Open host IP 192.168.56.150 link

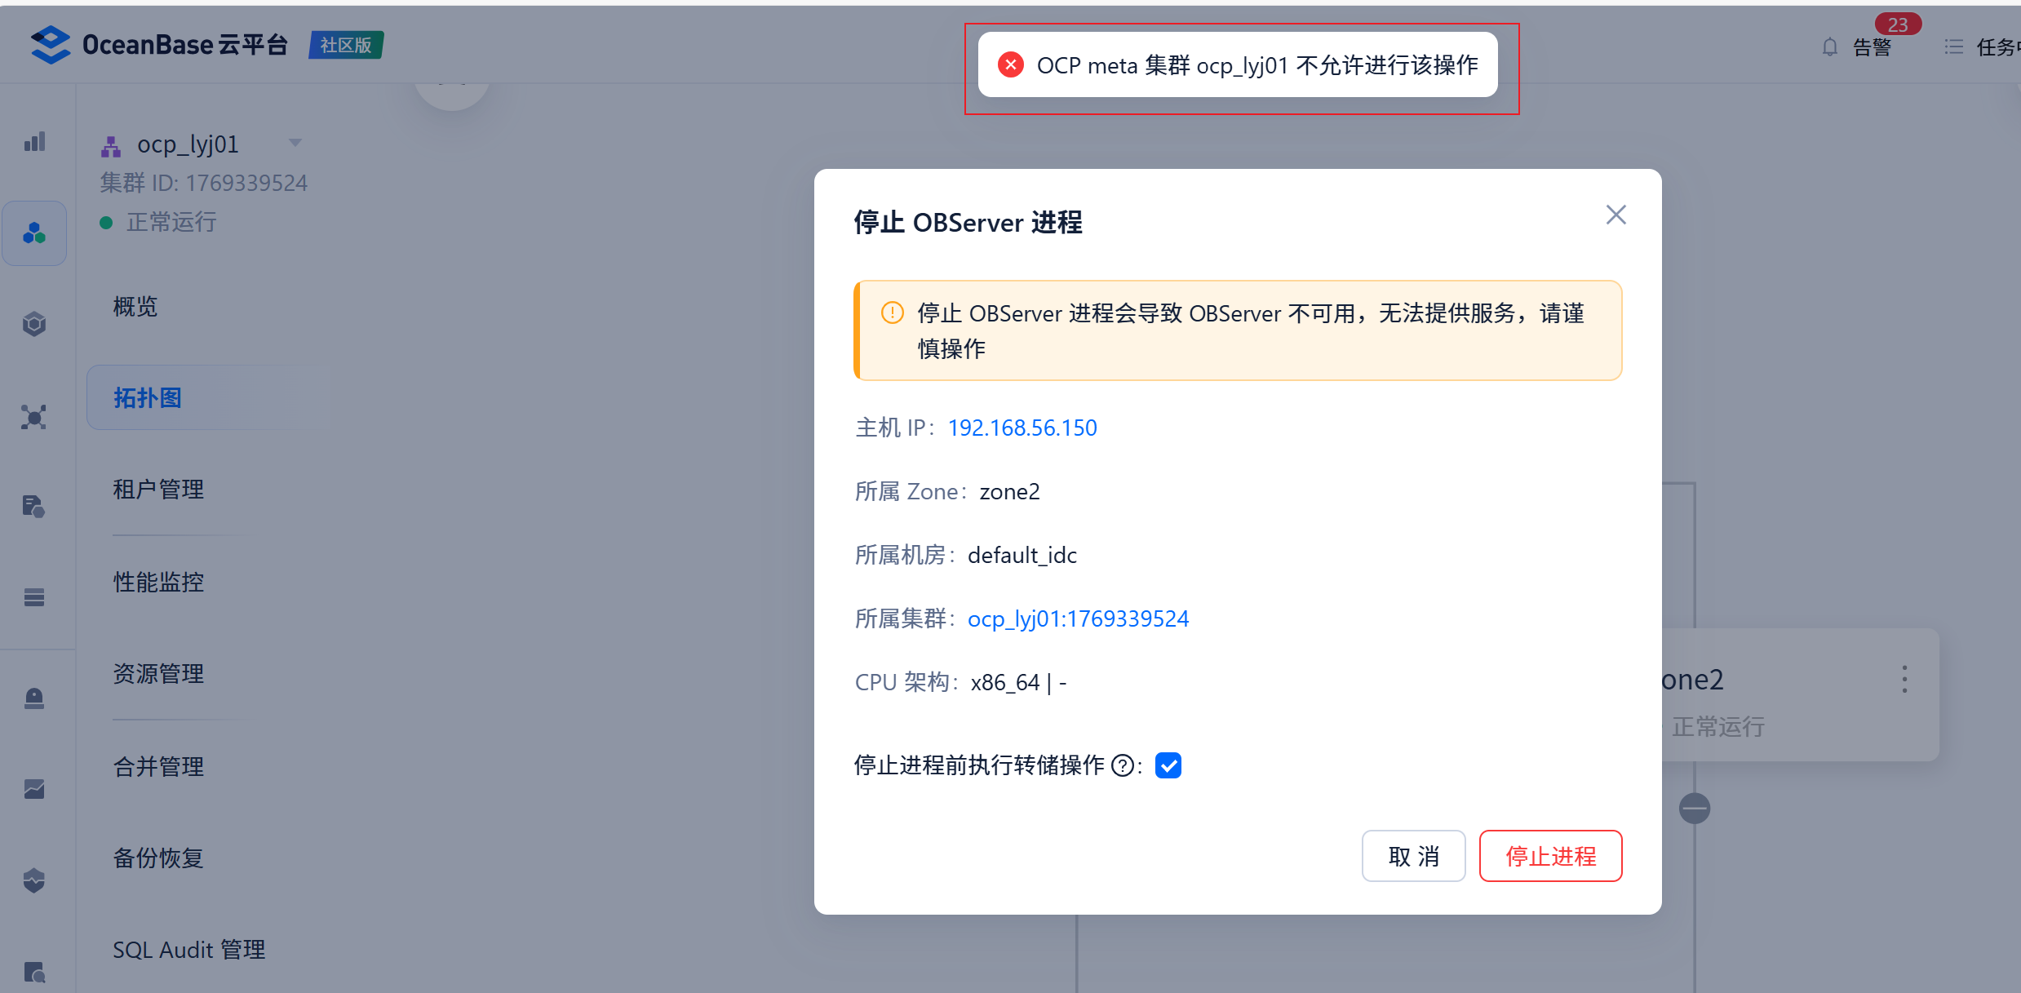pos(1022,428)
